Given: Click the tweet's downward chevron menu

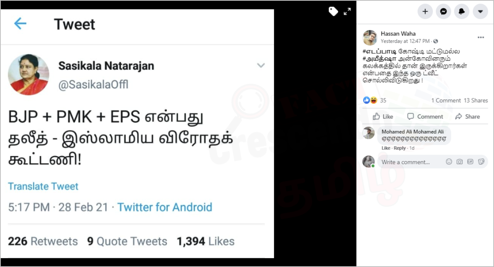Looking at the screenshot, I should 261,65.
